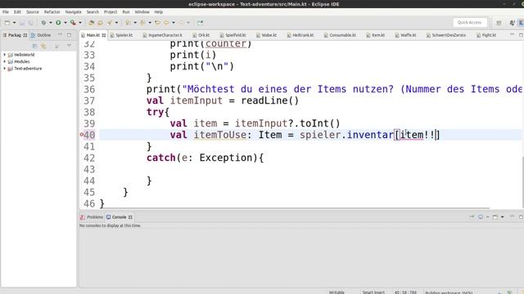Click the error marker on line 40
Screen dimensions: 524x294
click(x=82, y=135)
